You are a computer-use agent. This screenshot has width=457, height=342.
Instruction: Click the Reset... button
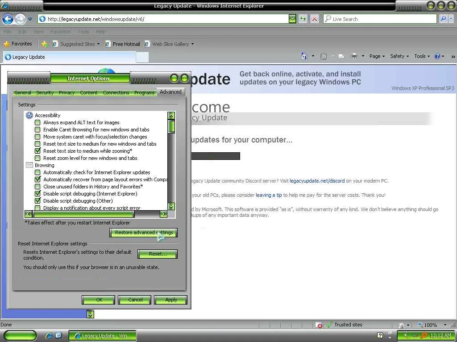(158, 253)
